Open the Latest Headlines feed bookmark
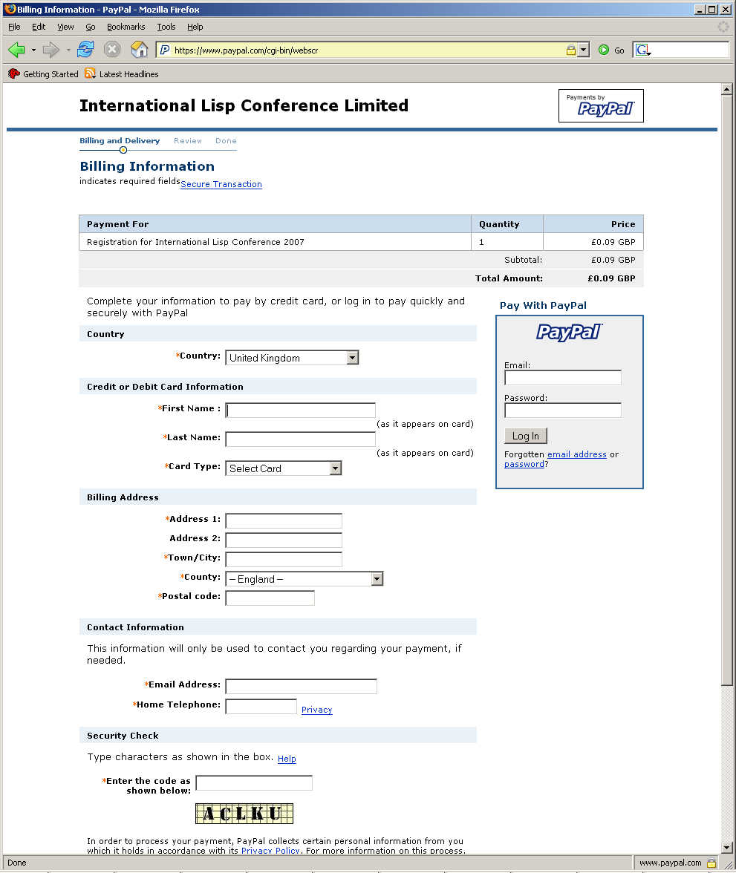Viewport: 736px width, 873px height. (122, 74)
